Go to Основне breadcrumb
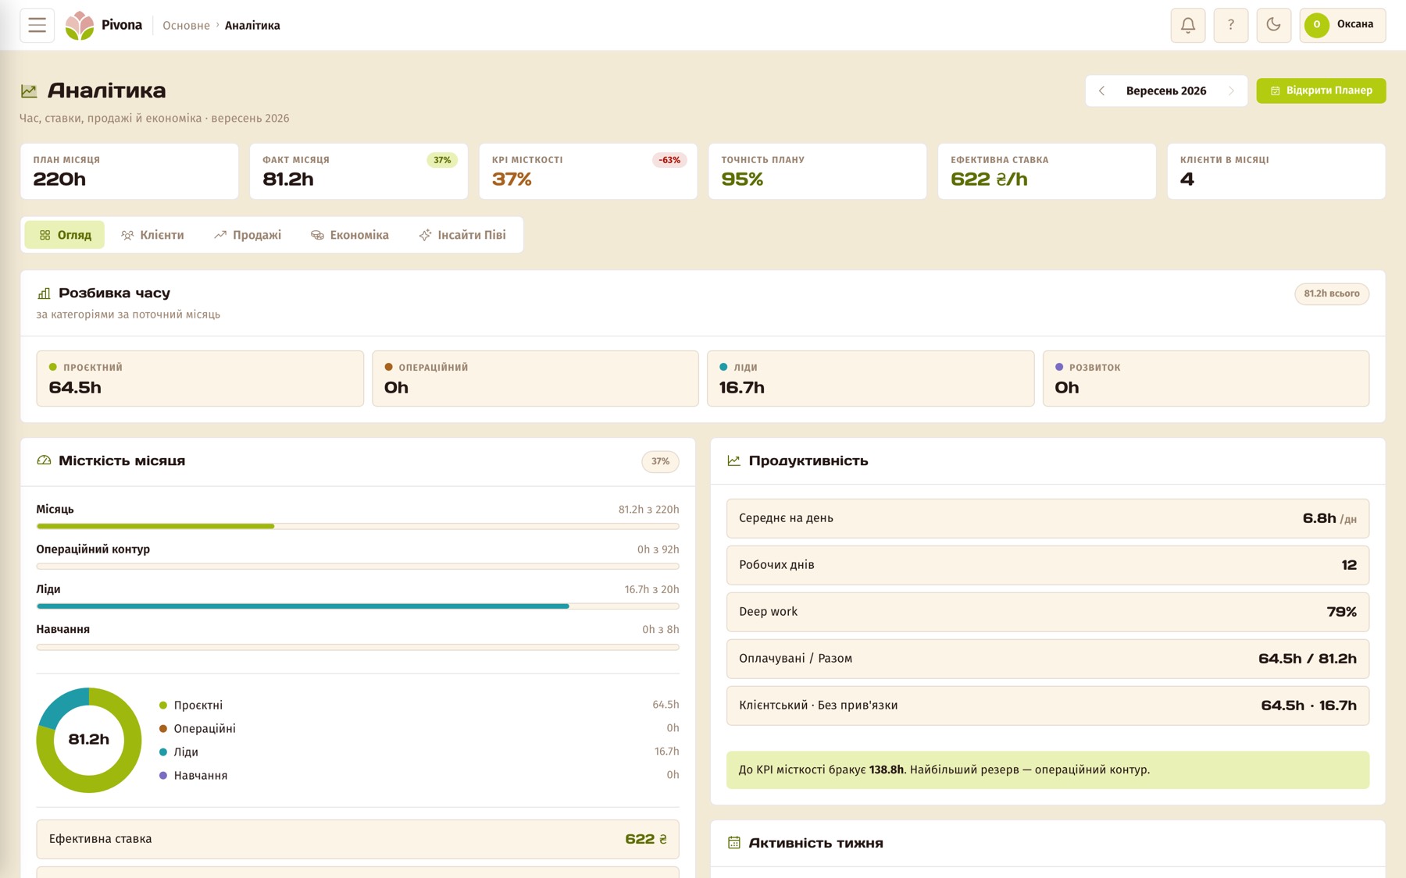Screen dimensions: 1406x878 [186, 26]
